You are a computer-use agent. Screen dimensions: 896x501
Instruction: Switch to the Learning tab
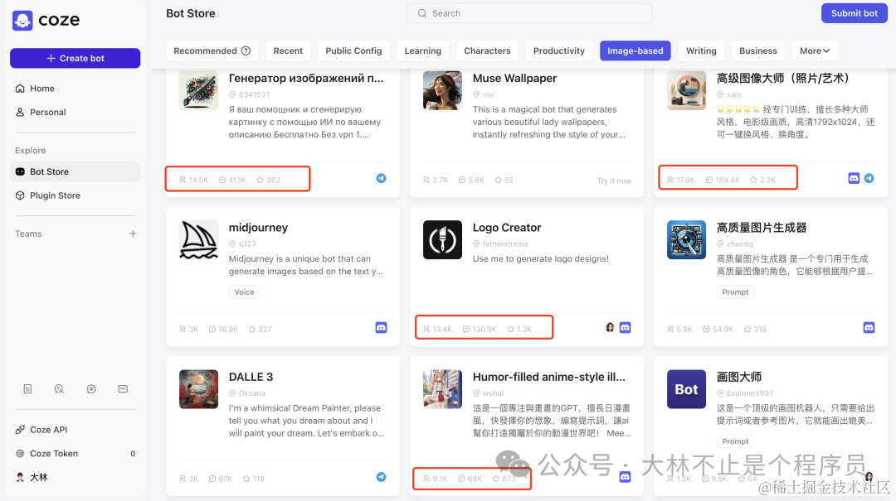pos(423,51)
